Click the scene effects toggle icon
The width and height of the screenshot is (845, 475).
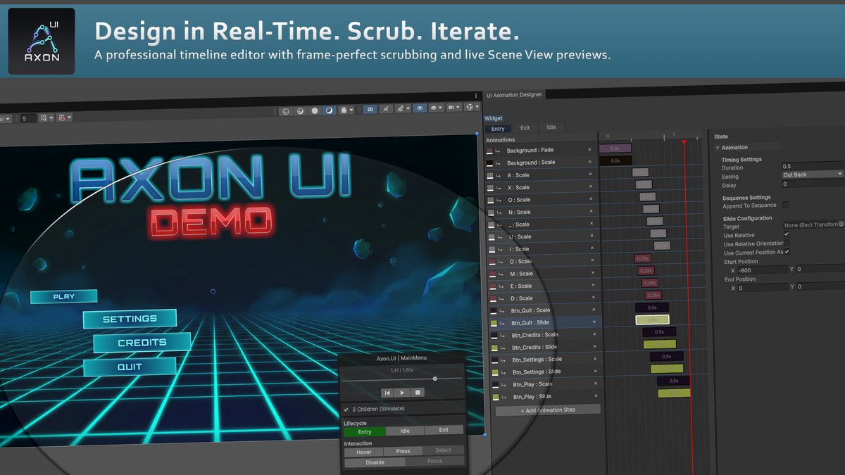coord(401,109)
